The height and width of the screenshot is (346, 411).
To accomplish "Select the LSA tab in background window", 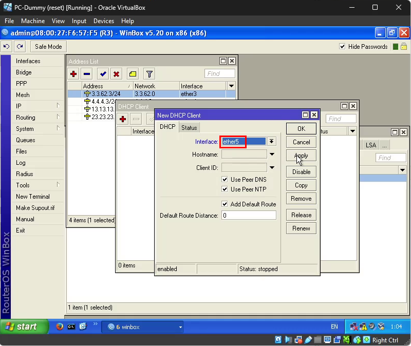I will [370, 145].
